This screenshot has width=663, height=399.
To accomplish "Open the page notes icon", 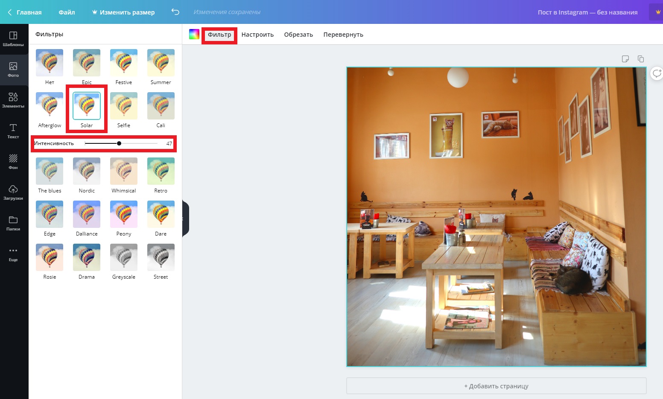I will coord(625,59).
